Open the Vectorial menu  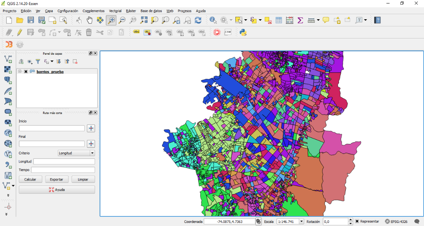point(115,11)
